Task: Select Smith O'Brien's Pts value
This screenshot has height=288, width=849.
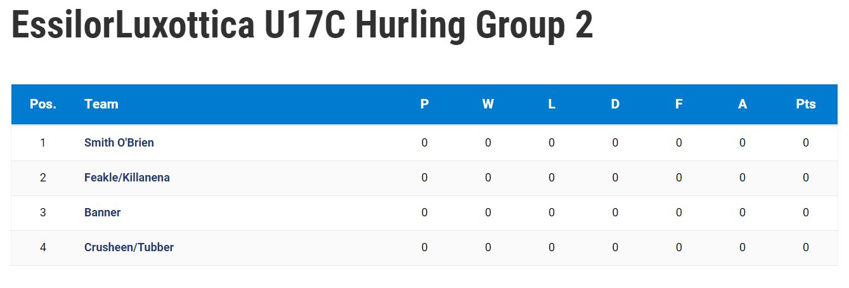Action: [x=806, y=143]
